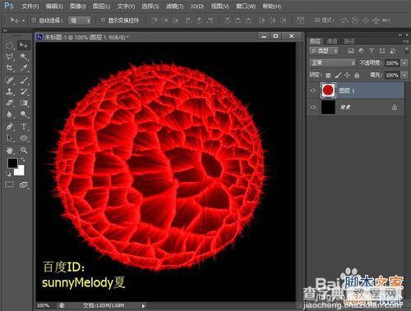411x311 pixels.
Task: Switch to the 路径 tab
Action: tap(349, 41)
